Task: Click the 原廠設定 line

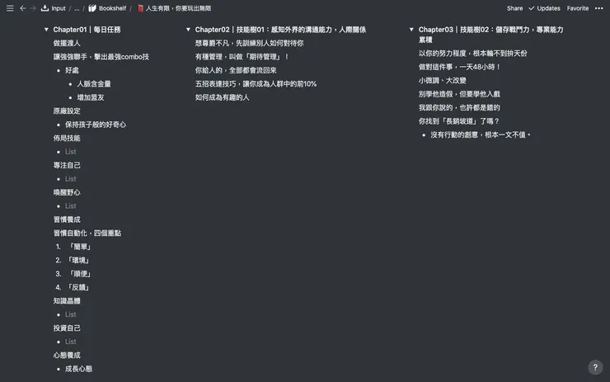Action: pos(67,111)
